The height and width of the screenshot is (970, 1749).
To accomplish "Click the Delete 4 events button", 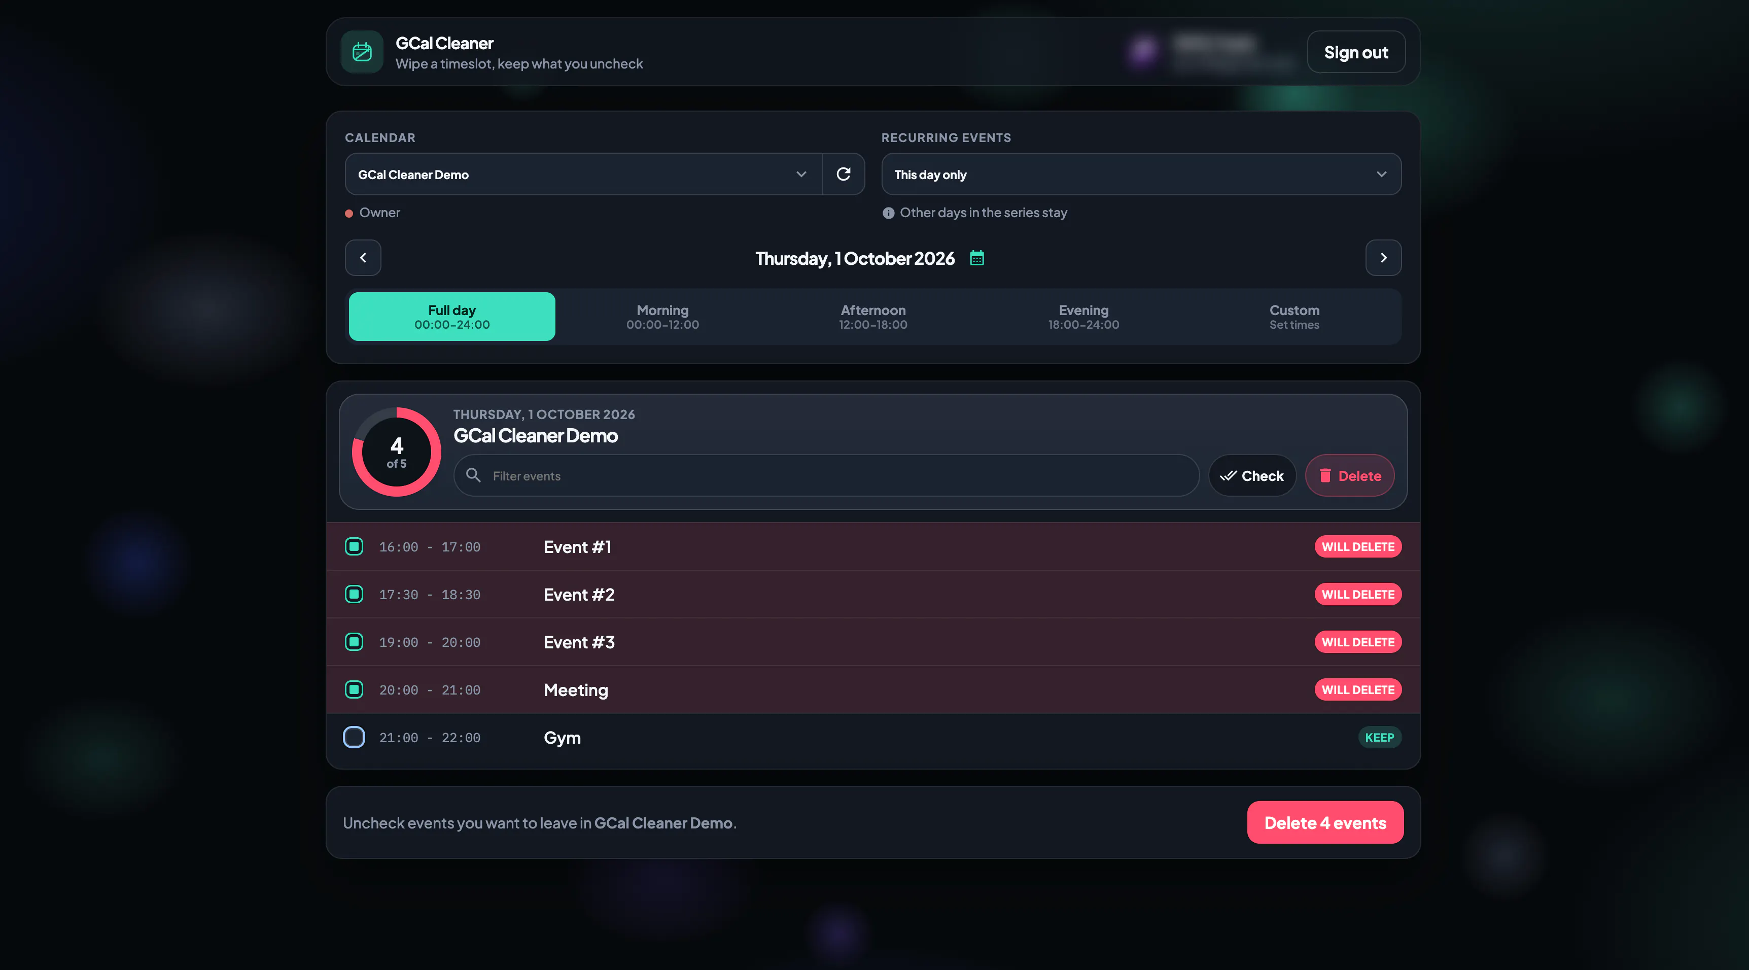I will [x=1325, y=822].
